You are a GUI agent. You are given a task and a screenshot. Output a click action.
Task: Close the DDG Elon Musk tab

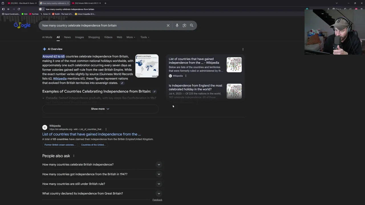(36, 3)
